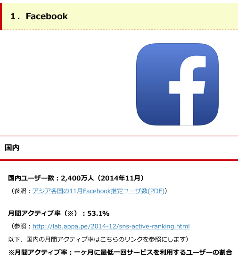Click the sentence beginning 以下、国内の月間アクティブ率
Image resolution: width=238 pixels, height=259 pixels.
point(98,239)
